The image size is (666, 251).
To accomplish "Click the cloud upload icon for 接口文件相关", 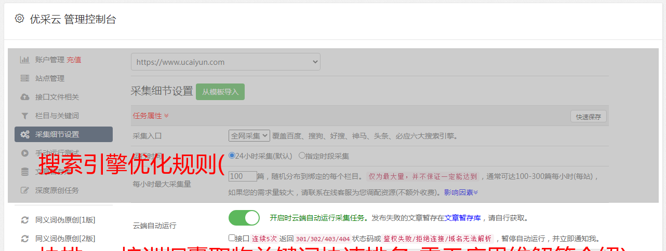I will [x=24, y=97].
